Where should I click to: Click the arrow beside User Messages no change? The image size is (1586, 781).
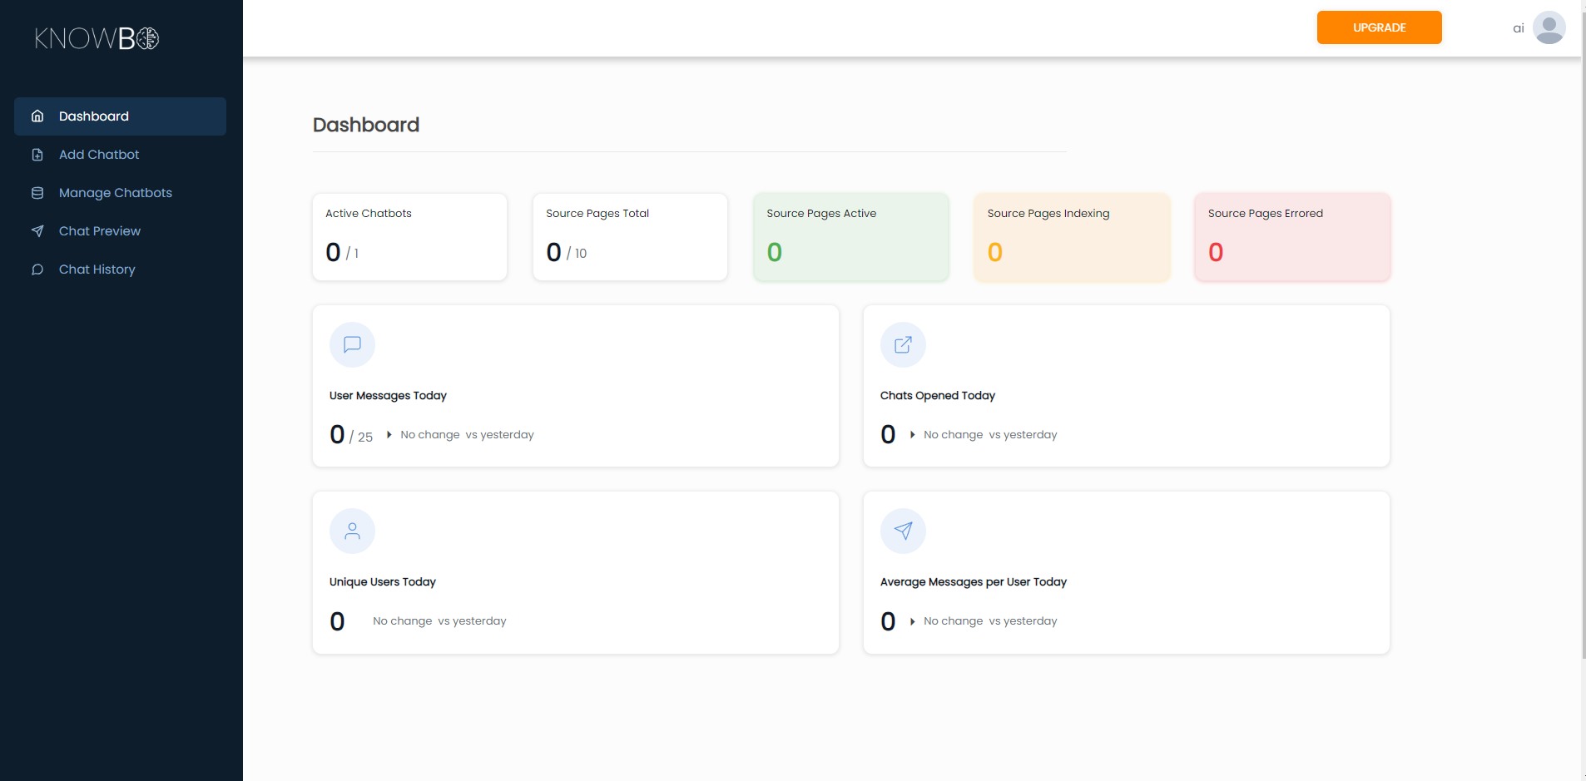tap(389, 434)
